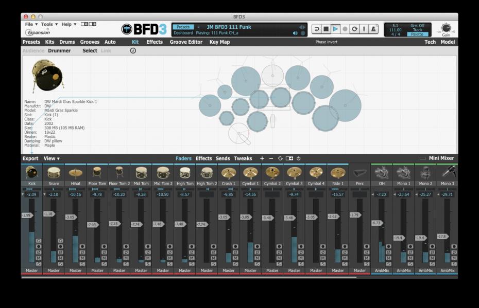The height and width of the screenshot is (308, 479).
Task: Click the Presets button in the display
Action: pos(183,27)
